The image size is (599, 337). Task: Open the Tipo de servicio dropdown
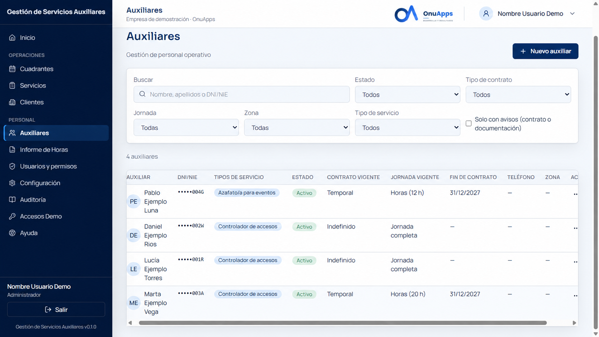coord(407,127)
